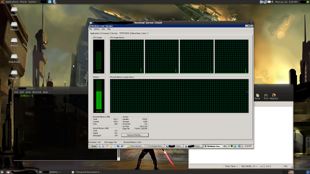Open the terminal's Help menu
Image resolution: width=310 pixels, height=174 pixels.
click(x=46, y=92)
